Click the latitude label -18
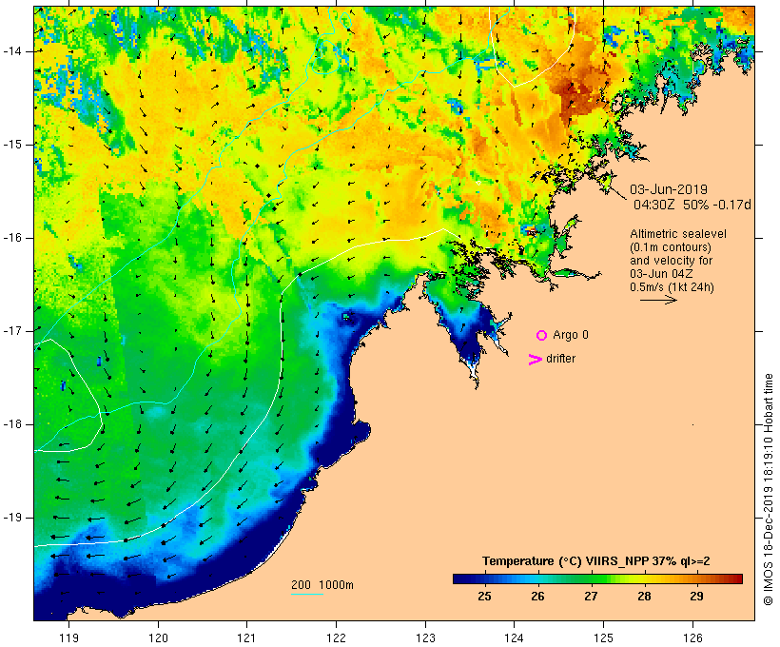Viewport: 780px width, 647px height. pos(12,424)
